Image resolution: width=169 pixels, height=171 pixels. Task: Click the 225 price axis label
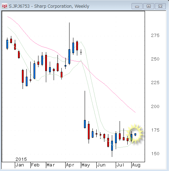click(x=155, y=83)
